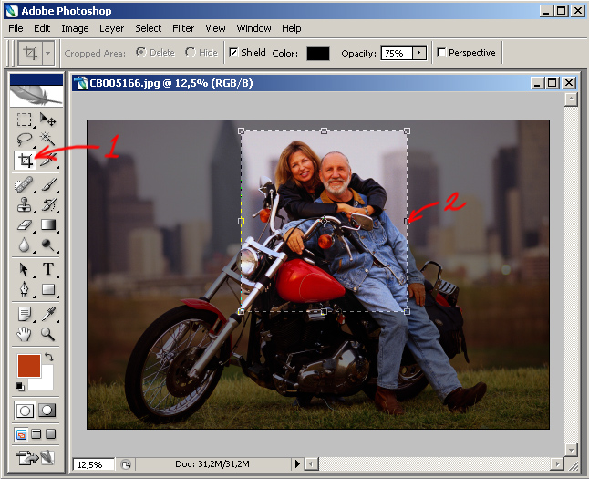589x479 pixels.
Task: Open the Layer menu
Action: coord(111,28)
